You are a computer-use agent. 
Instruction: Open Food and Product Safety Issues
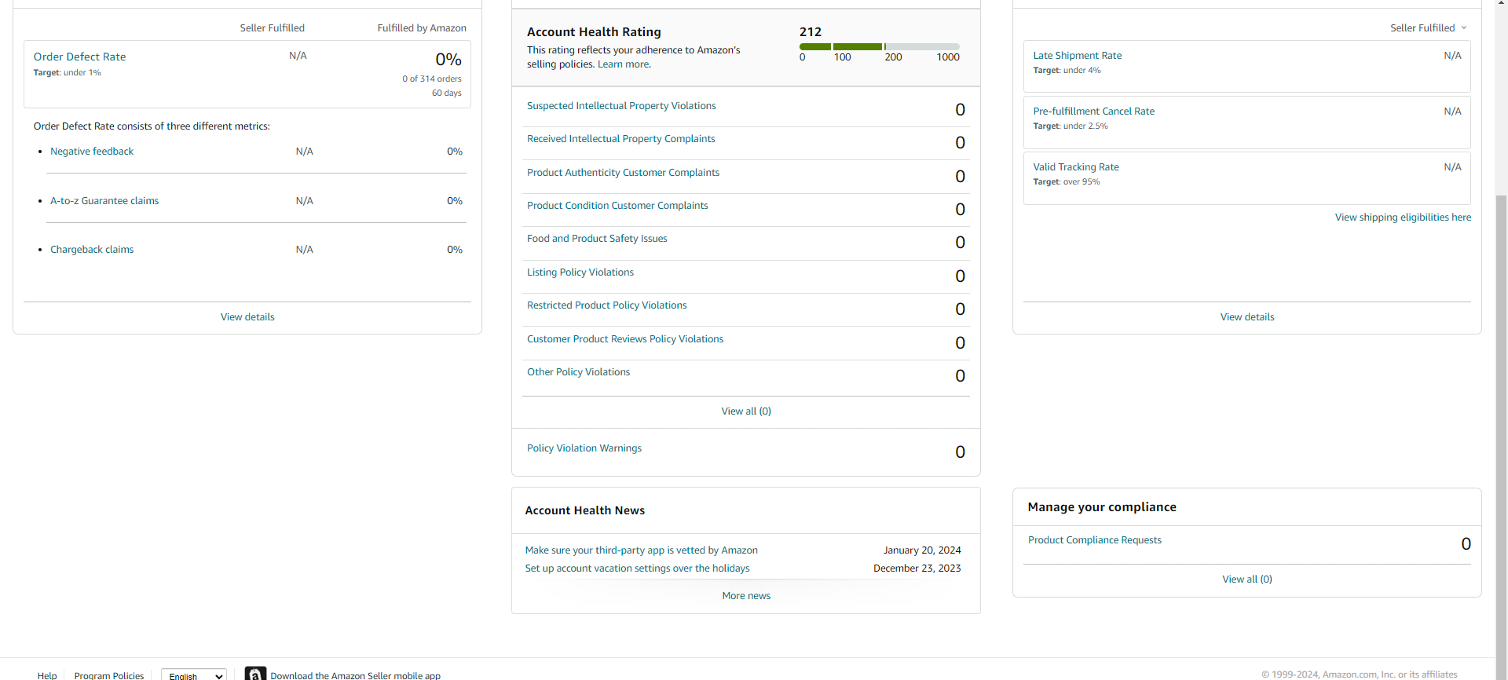(x=597, y=238)
